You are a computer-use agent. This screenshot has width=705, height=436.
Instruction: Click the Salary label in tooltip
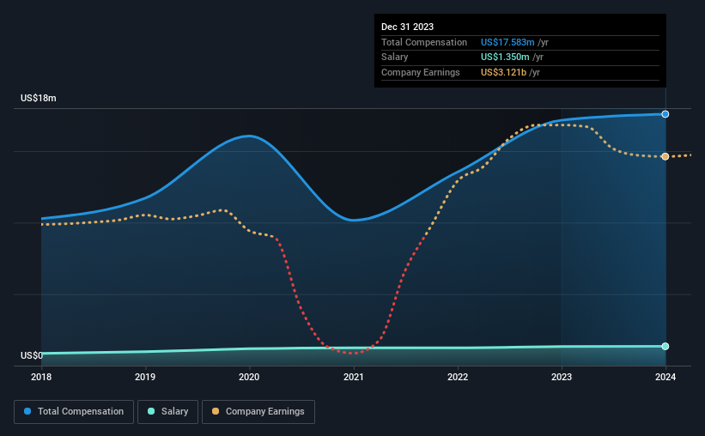click(x=395, y=58)
